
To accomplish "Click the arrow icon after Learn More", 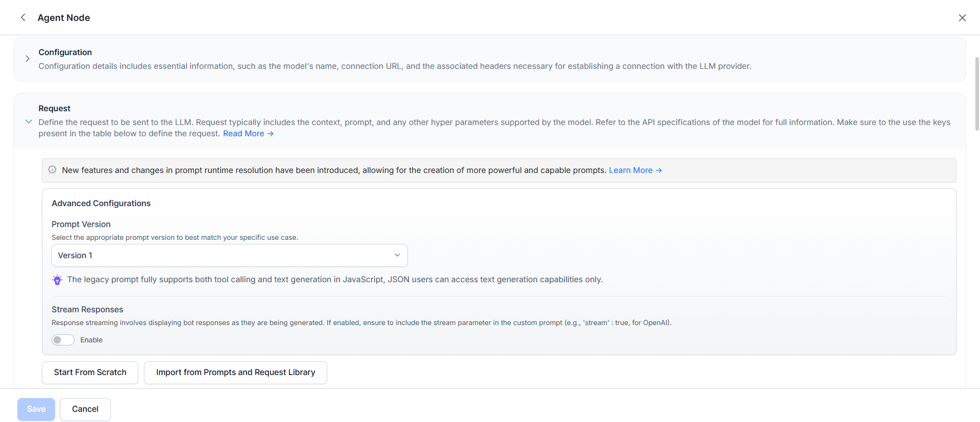I will tap(659, 170).
